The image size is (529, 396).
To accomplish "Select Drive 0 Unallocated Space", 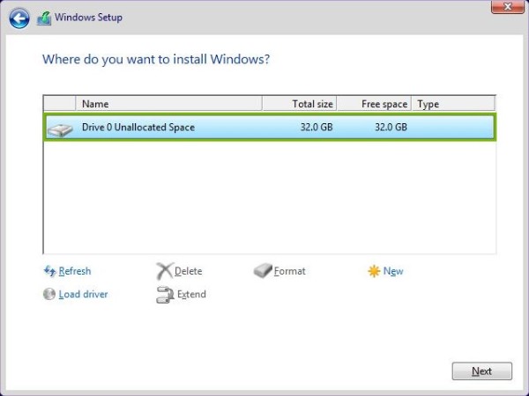I will (x=270, y=128).
